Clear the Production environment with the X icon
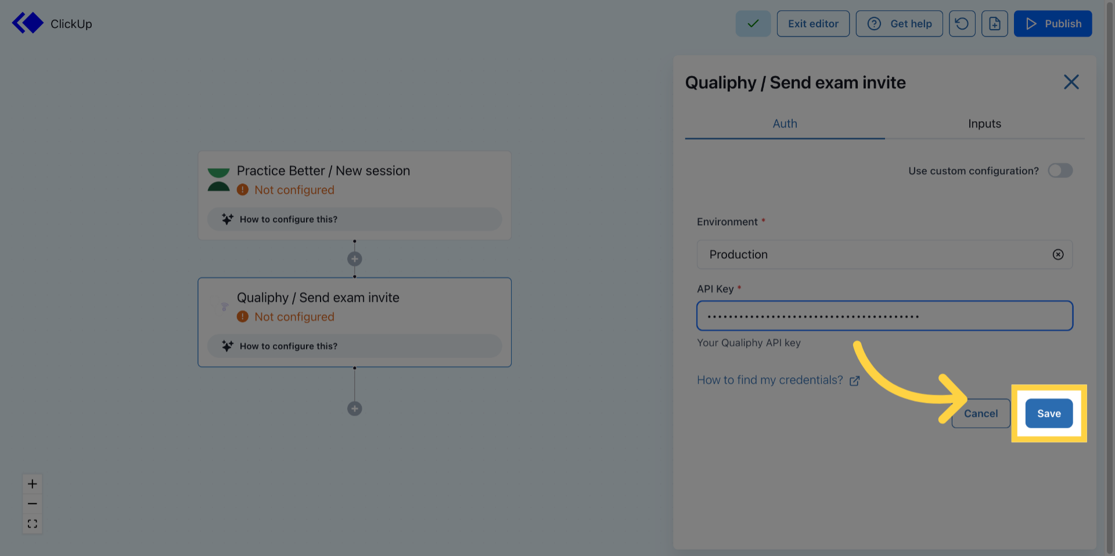The image size is (1115, 556). coord(1058,254)
